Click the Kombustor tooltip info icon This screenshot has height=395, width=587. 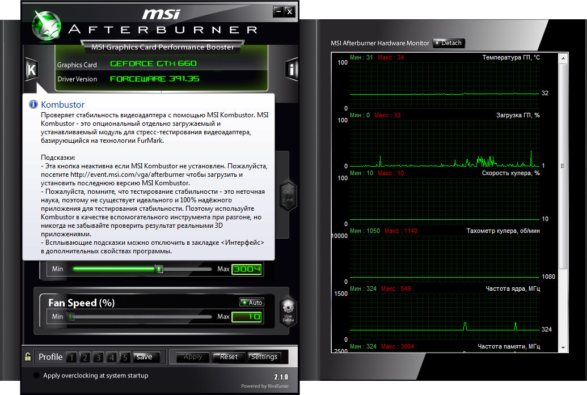pos(33,104)
